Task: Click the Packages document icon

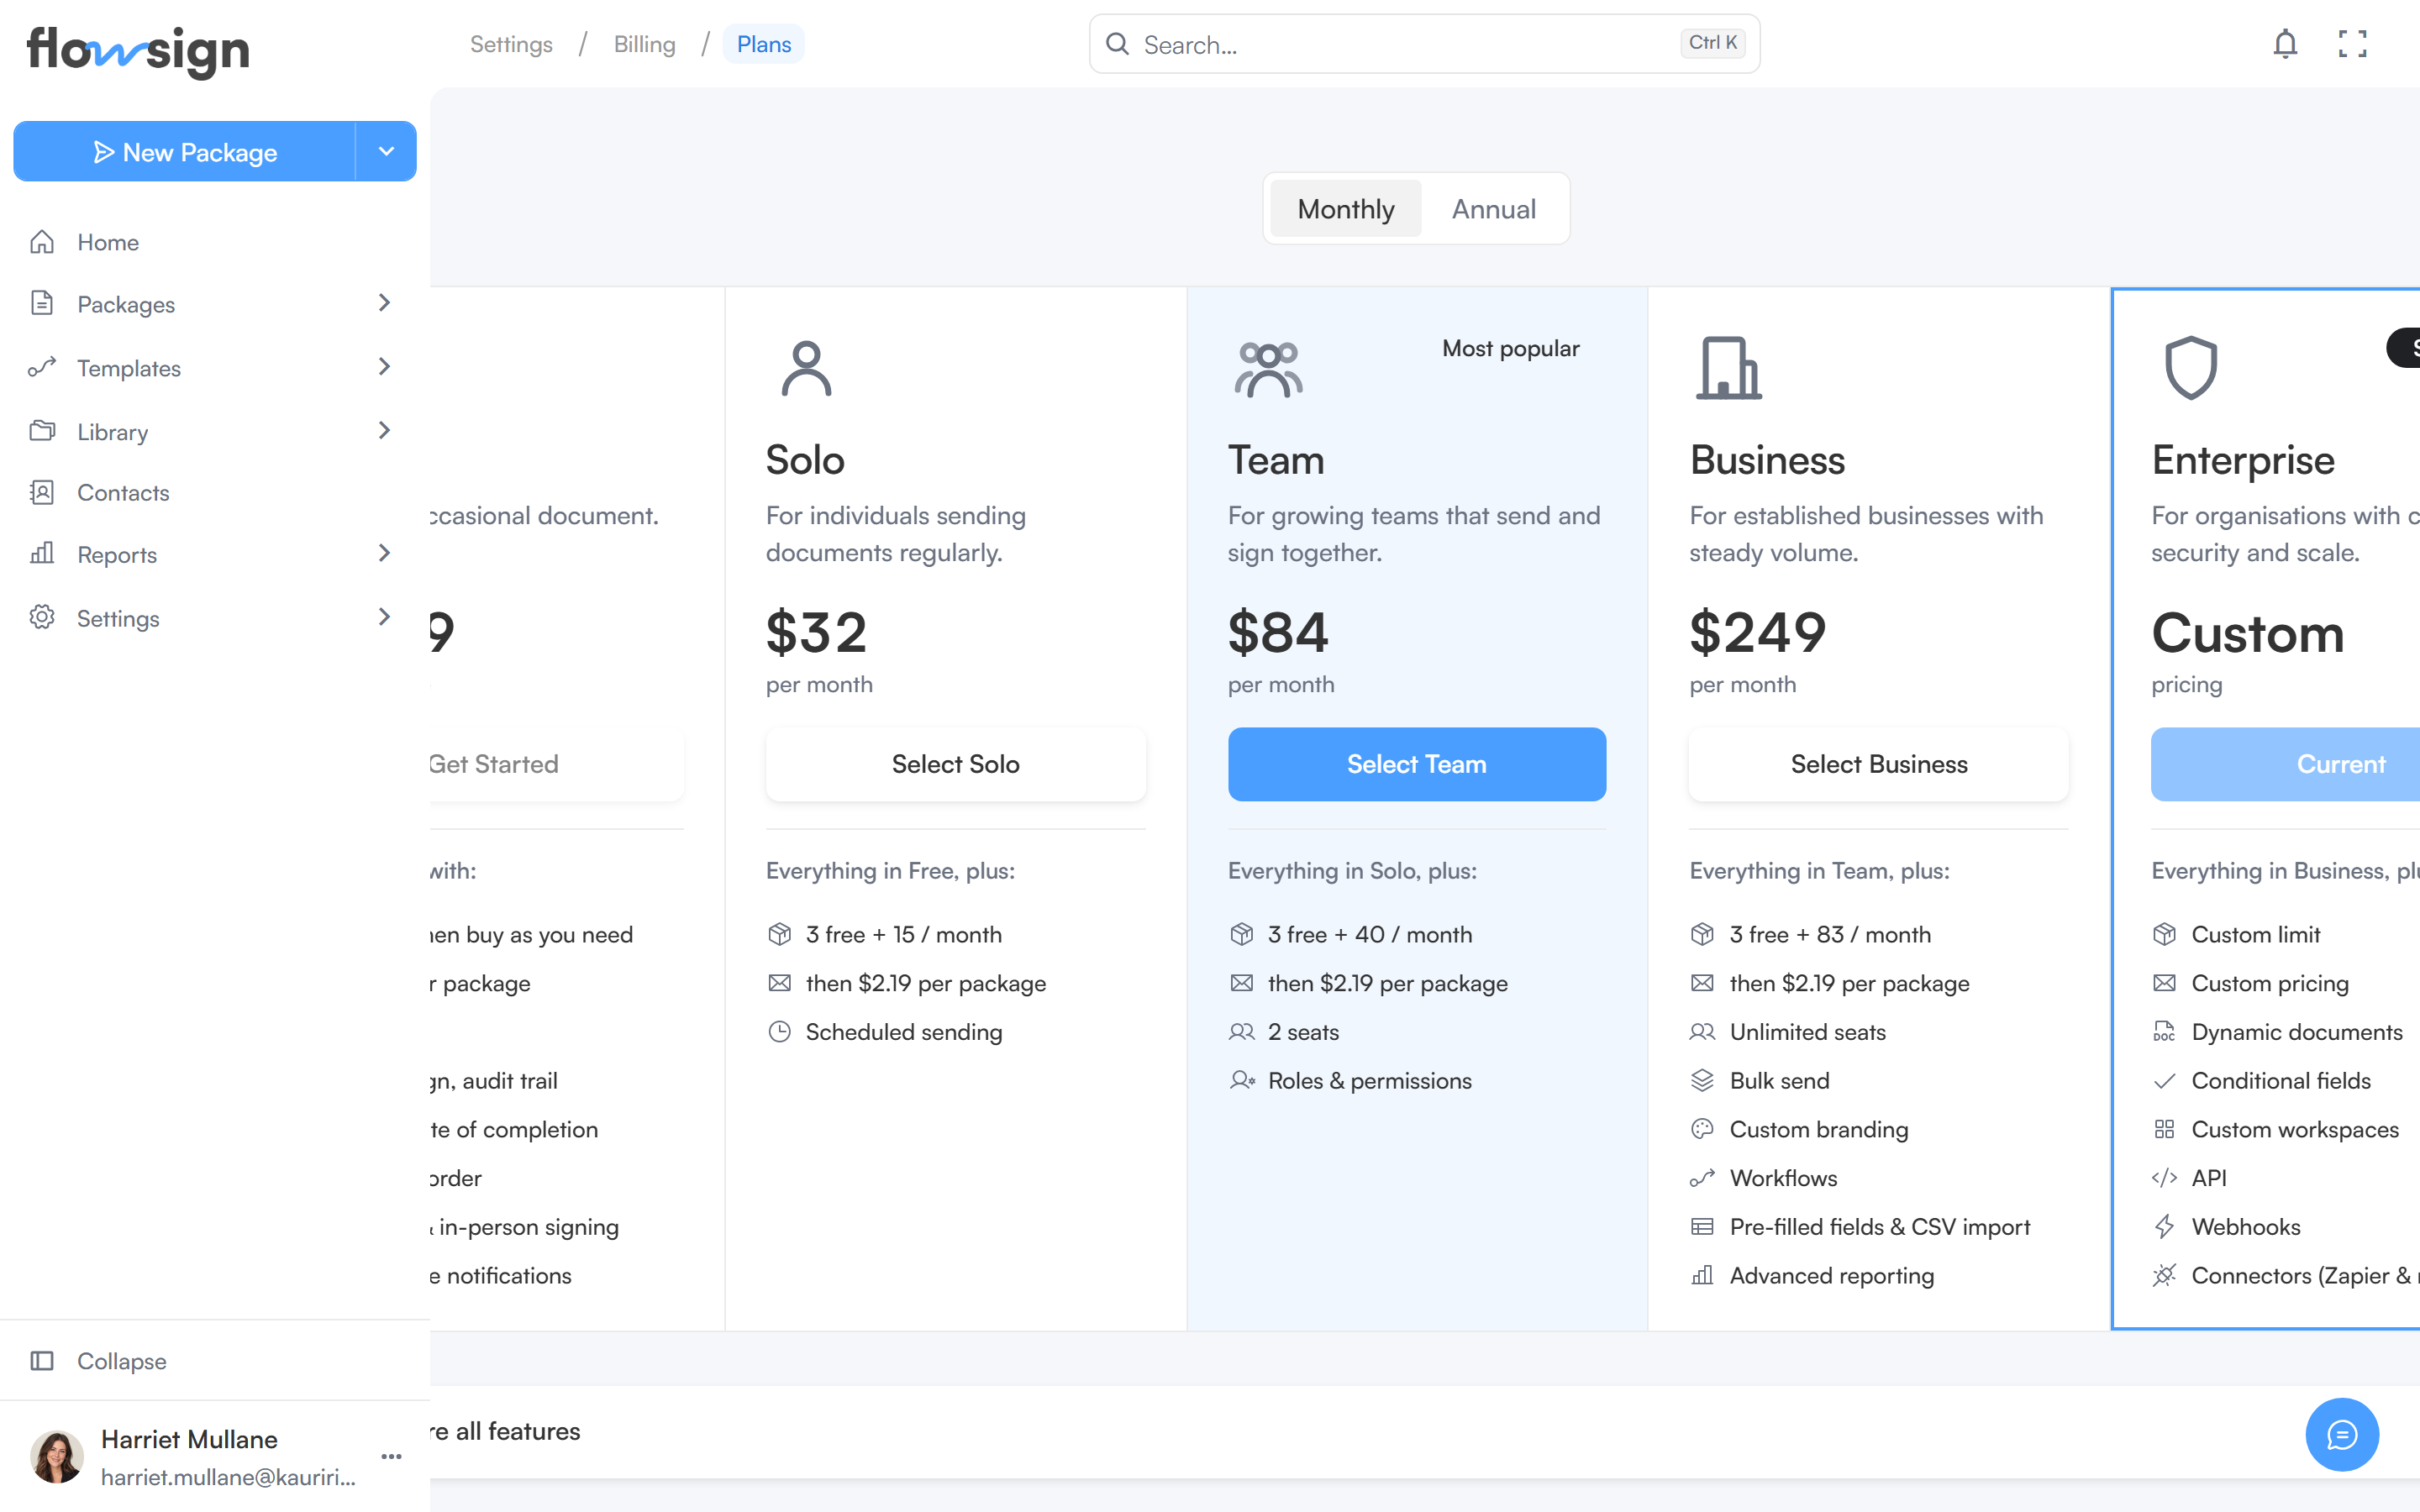Action: tap(42, 303)
